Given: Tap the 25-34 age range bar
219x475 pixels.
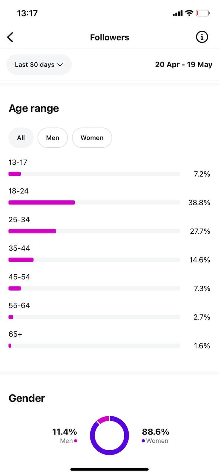Looking at the screenshot, I should (94, 231).
